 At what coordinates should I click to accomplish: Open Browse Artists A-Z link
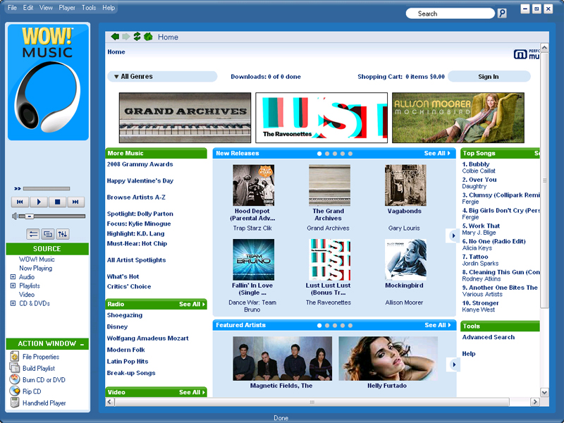(x=136, y=197)
